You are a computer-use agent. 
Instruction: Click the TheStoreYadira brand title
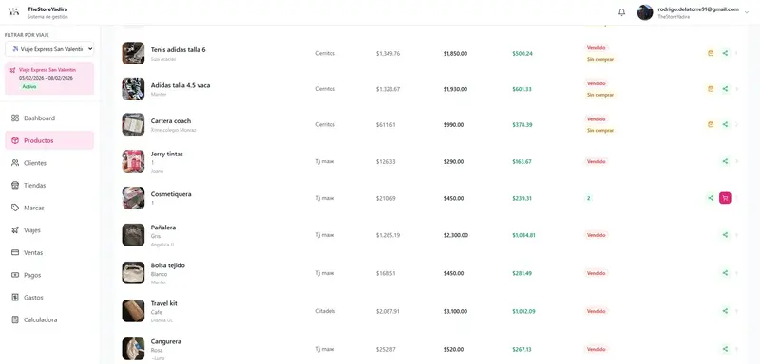tap(47, 9)
